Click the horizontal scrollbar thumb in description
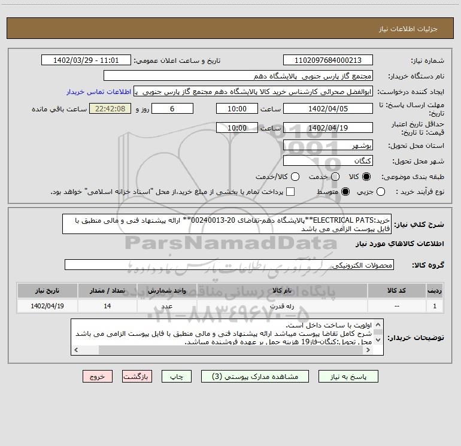Screen dimensions: 461x446 tap(231, 350)
